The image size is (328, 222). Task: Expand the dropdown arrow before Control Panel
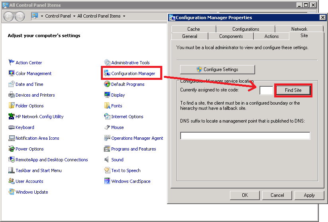[x=42, y=16]
